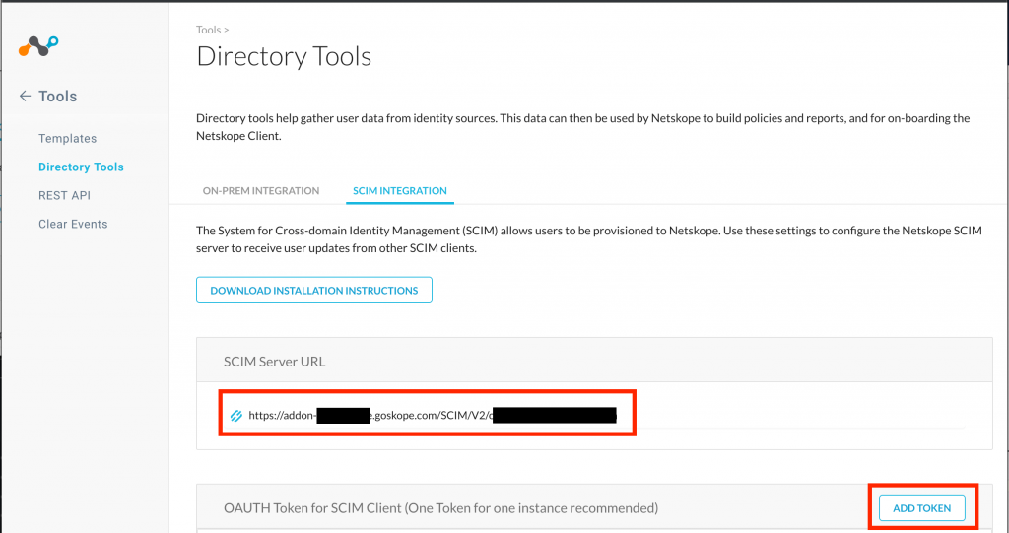Click the OAUTH Token for SCIM Client header
This screenshot has width=1009, height=533.
pos(440,508)
